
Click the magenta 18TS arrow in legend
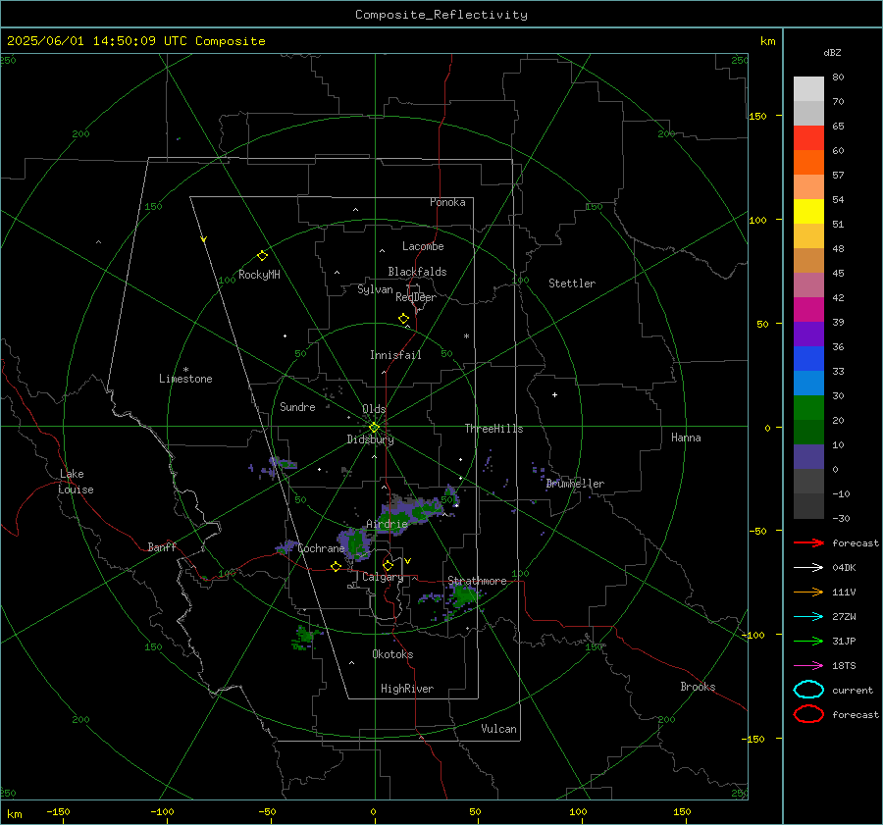click(x=808, y=666)
